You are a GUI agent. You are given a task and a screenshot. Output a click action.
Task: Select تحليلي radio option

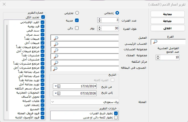77,13
